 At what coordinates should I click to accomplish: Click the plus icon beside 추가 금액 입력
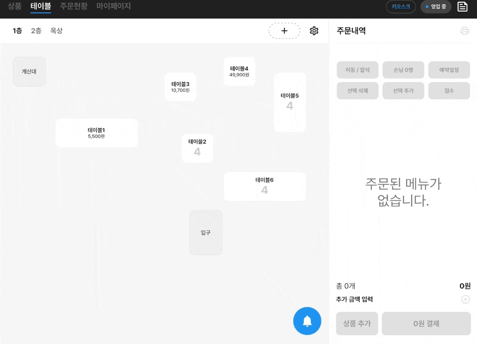(x=465, y=299)
